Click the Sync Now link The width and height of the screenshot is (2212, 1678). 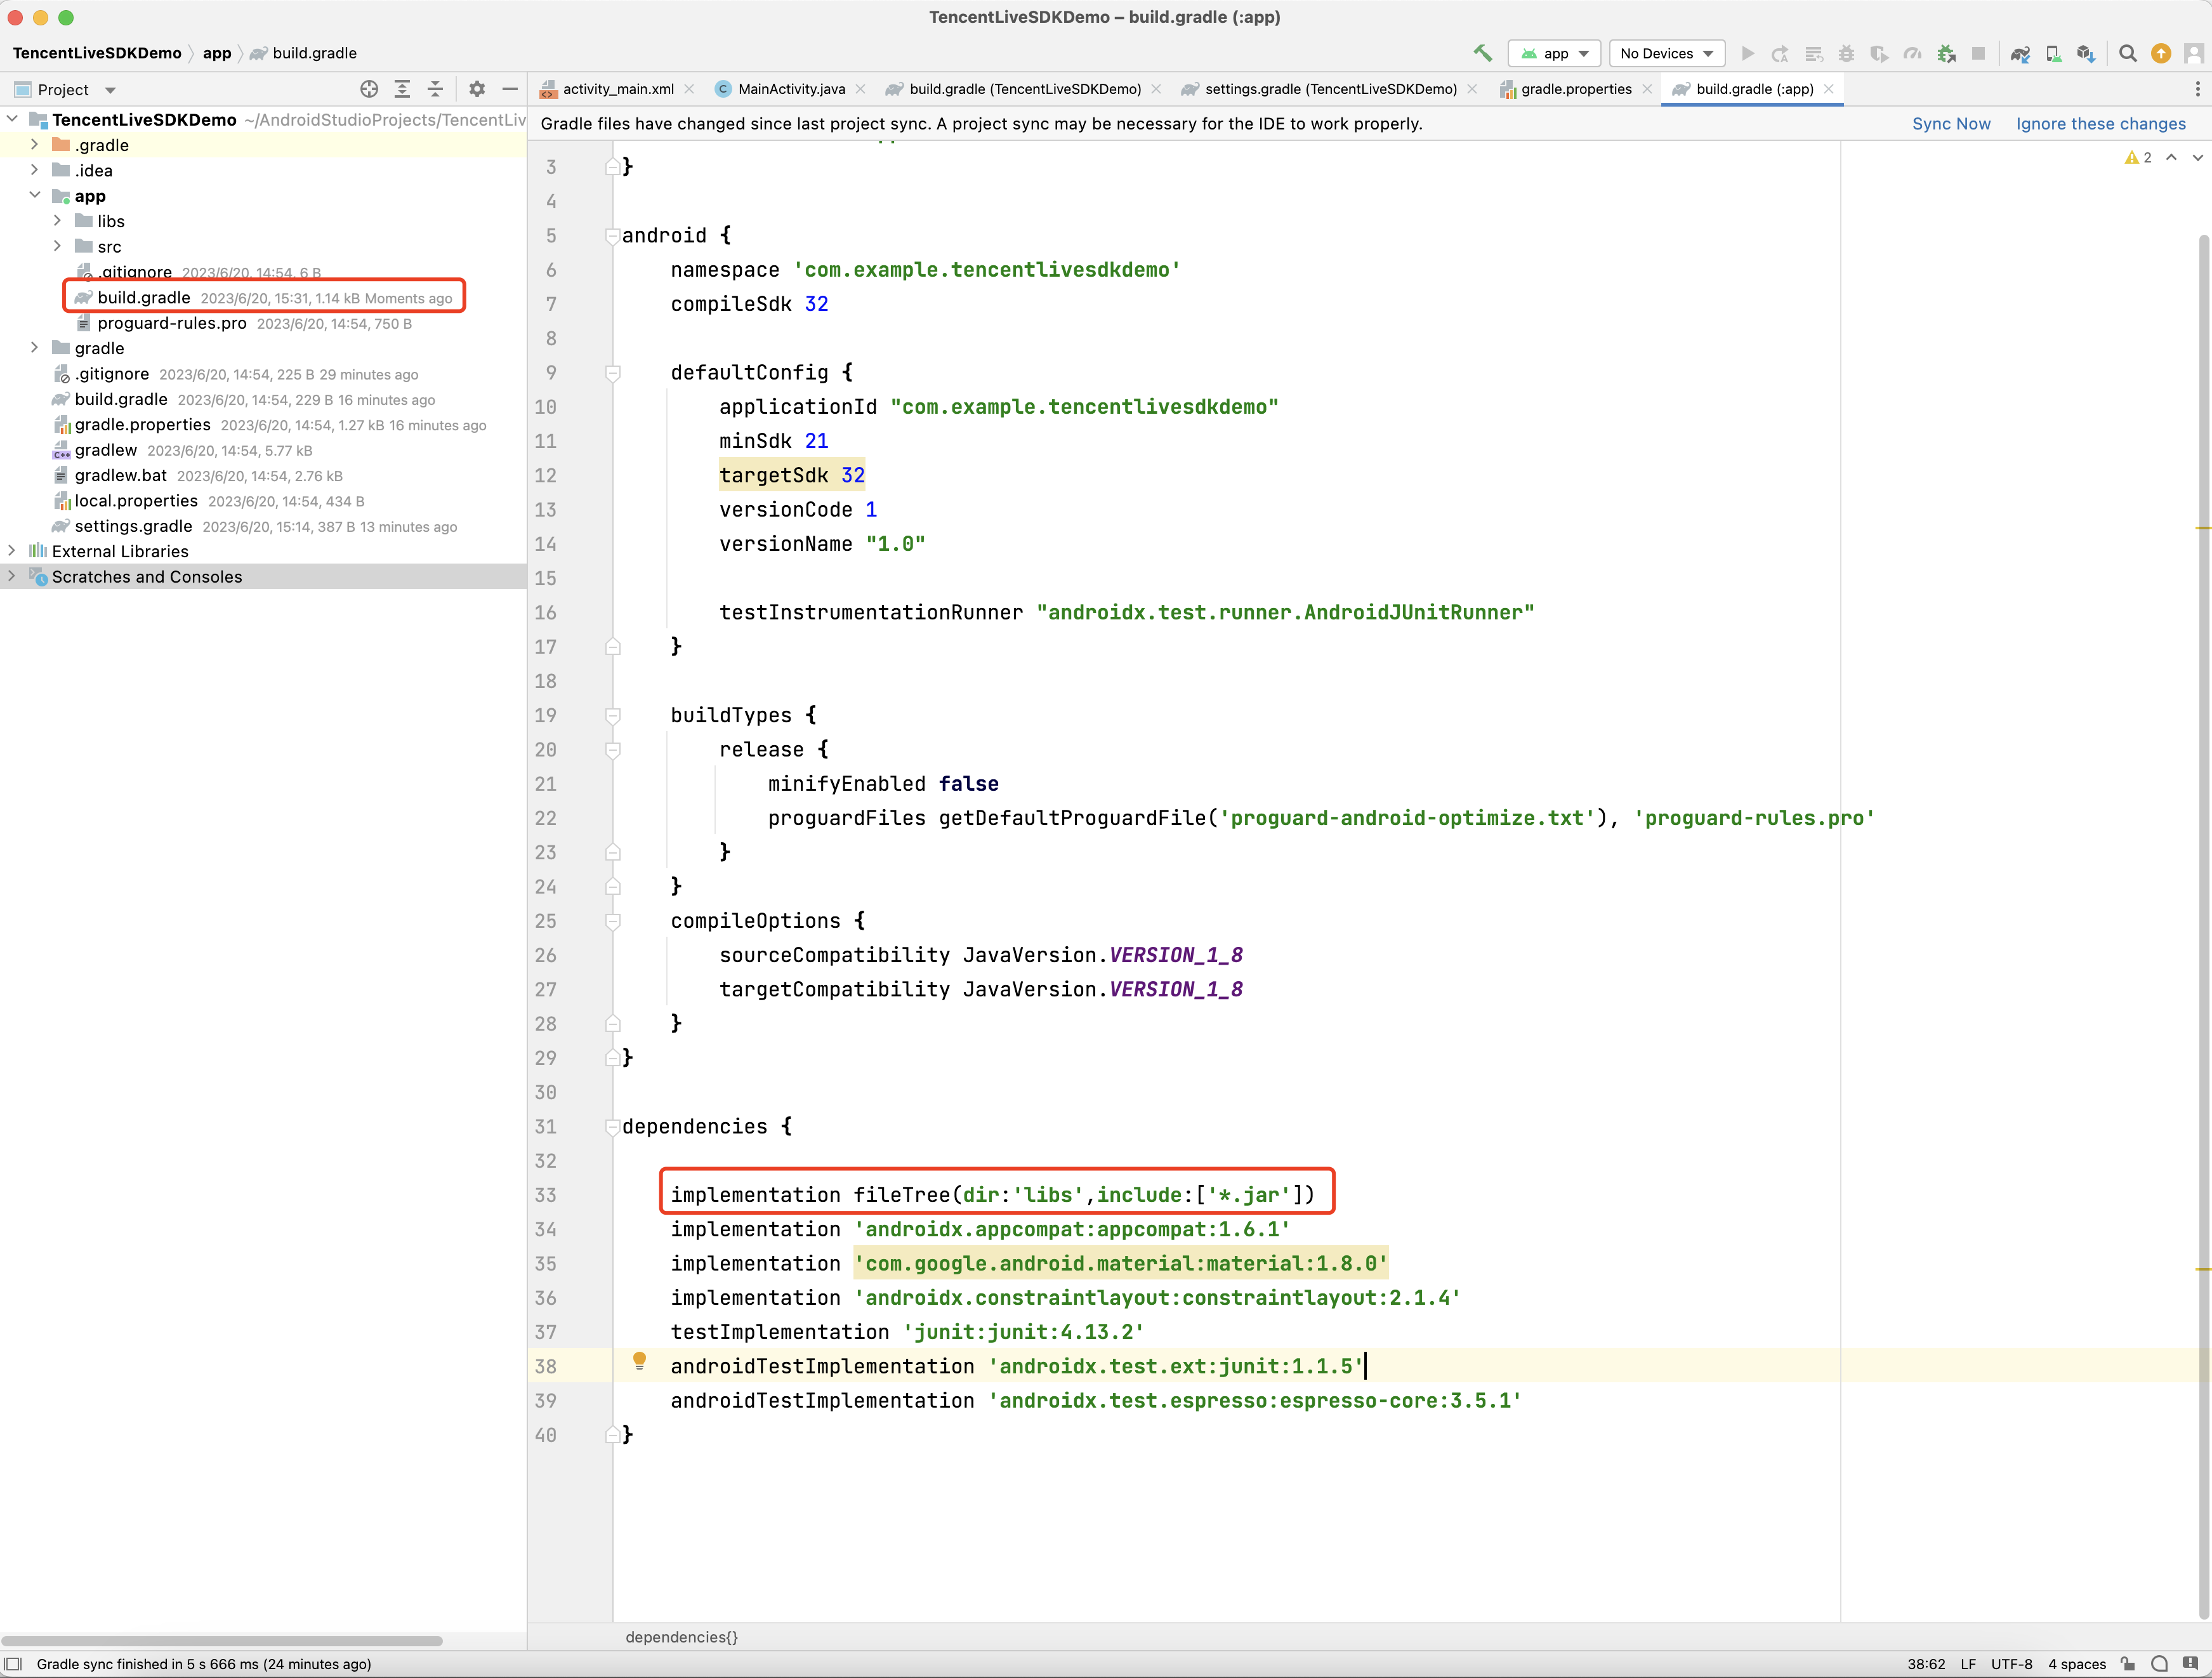(1950, 124)
